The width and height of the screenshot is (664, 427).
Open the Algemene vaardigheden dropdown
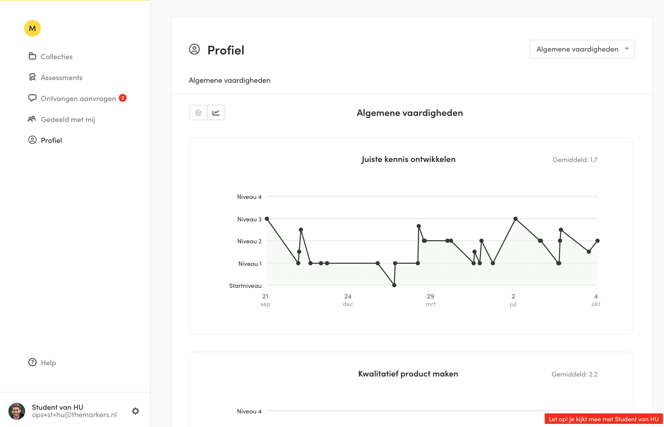582,49
